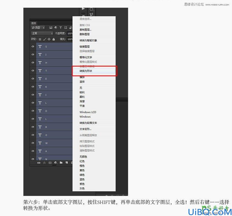Viewport: 232px width, 216px height.
Task: Click the adjustment layer filter icon
Action: click(x=56, y=27)
